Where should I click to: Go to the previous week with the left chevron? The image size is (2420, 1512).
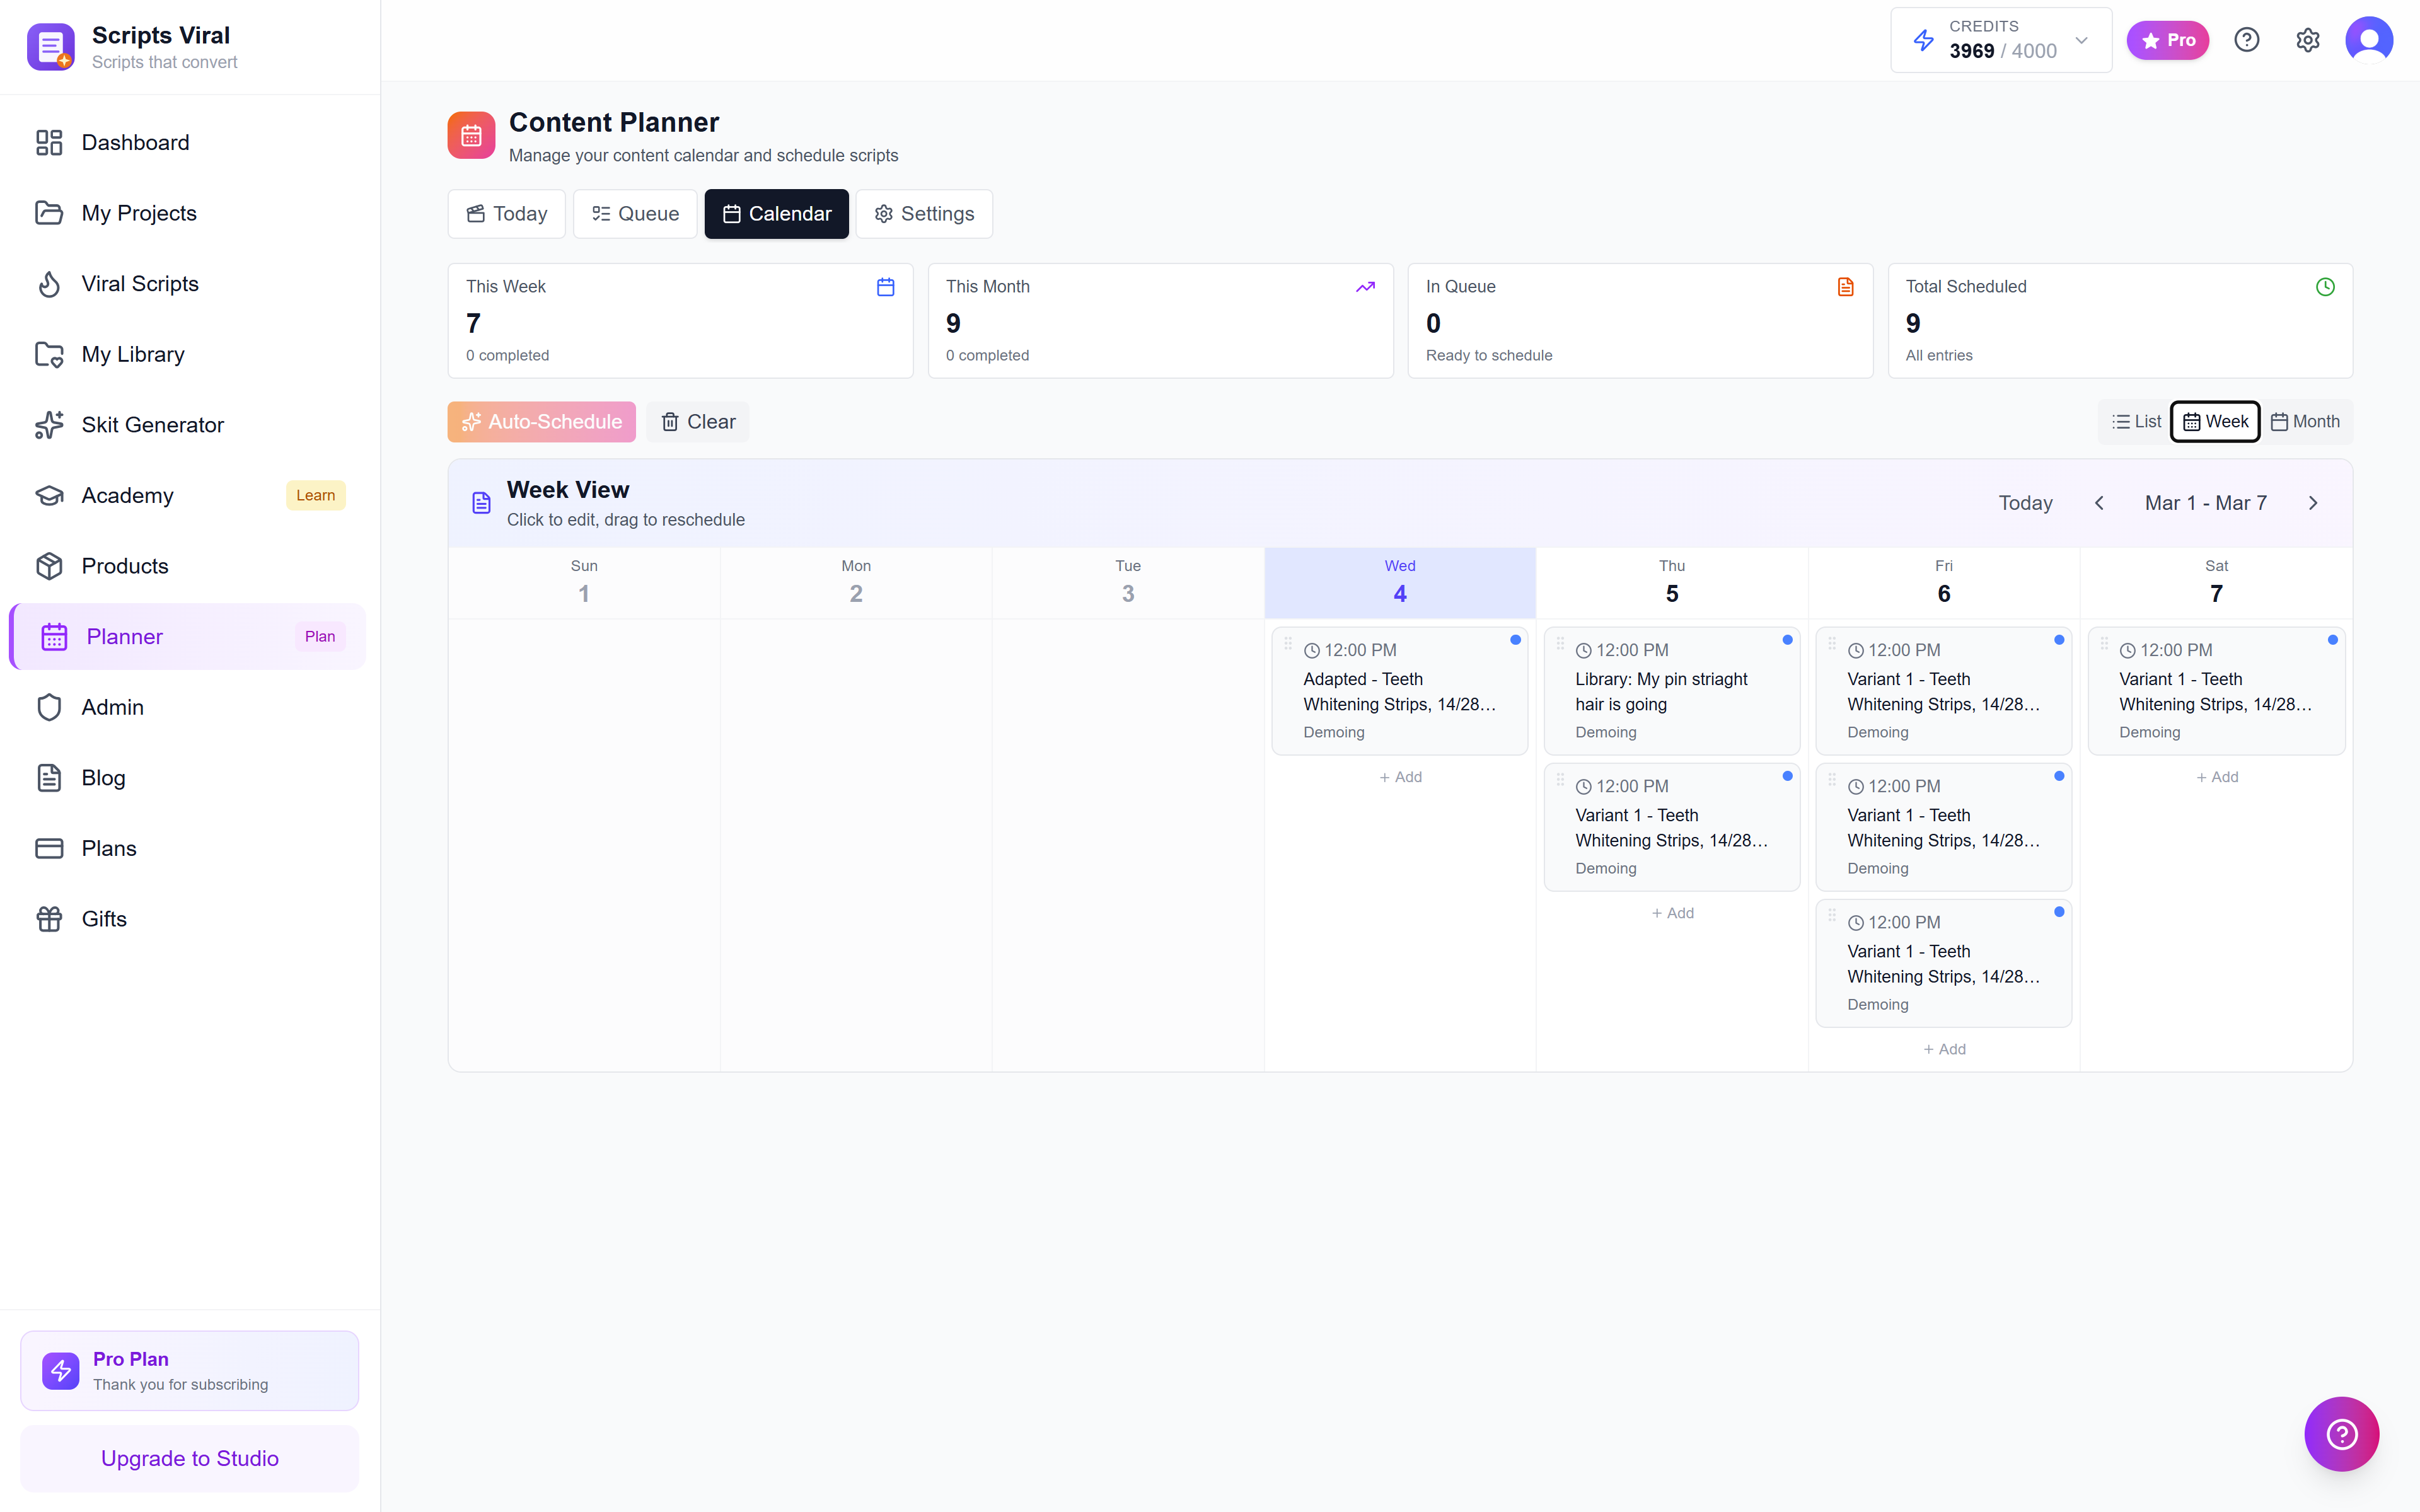point(2098,503)
